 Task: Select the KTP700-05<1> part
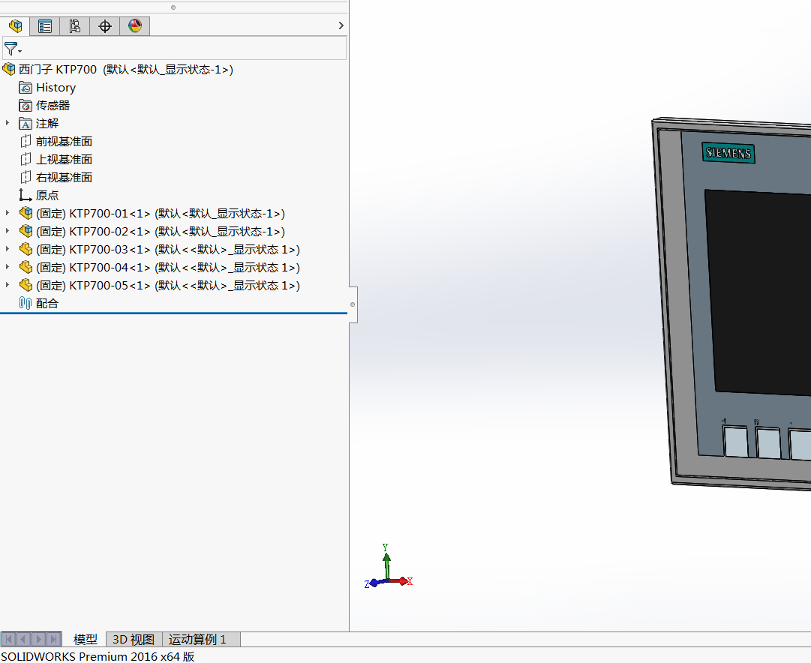168,286
